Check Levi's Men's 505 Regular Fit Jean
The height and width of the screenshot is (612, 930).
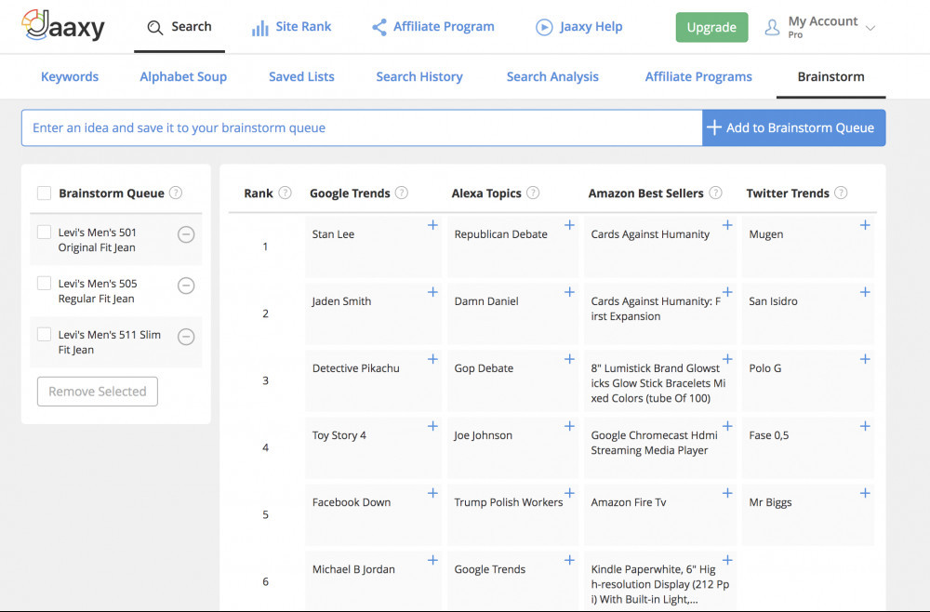click(44, 283)
